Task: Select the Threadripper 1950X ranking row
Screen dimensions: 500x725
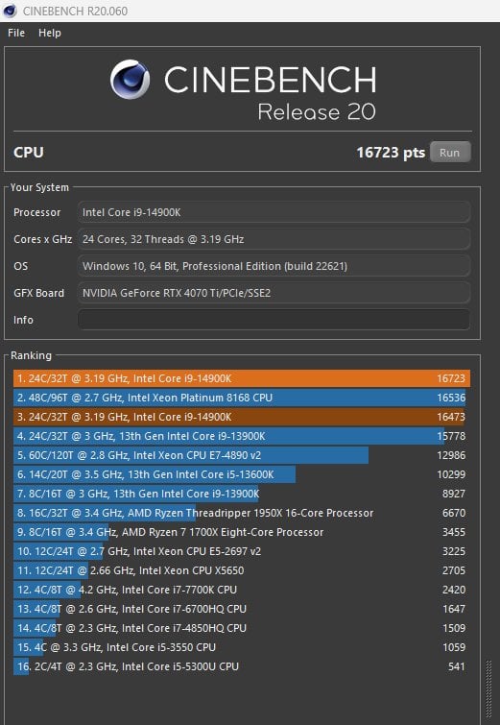Action: pos(242,513)
